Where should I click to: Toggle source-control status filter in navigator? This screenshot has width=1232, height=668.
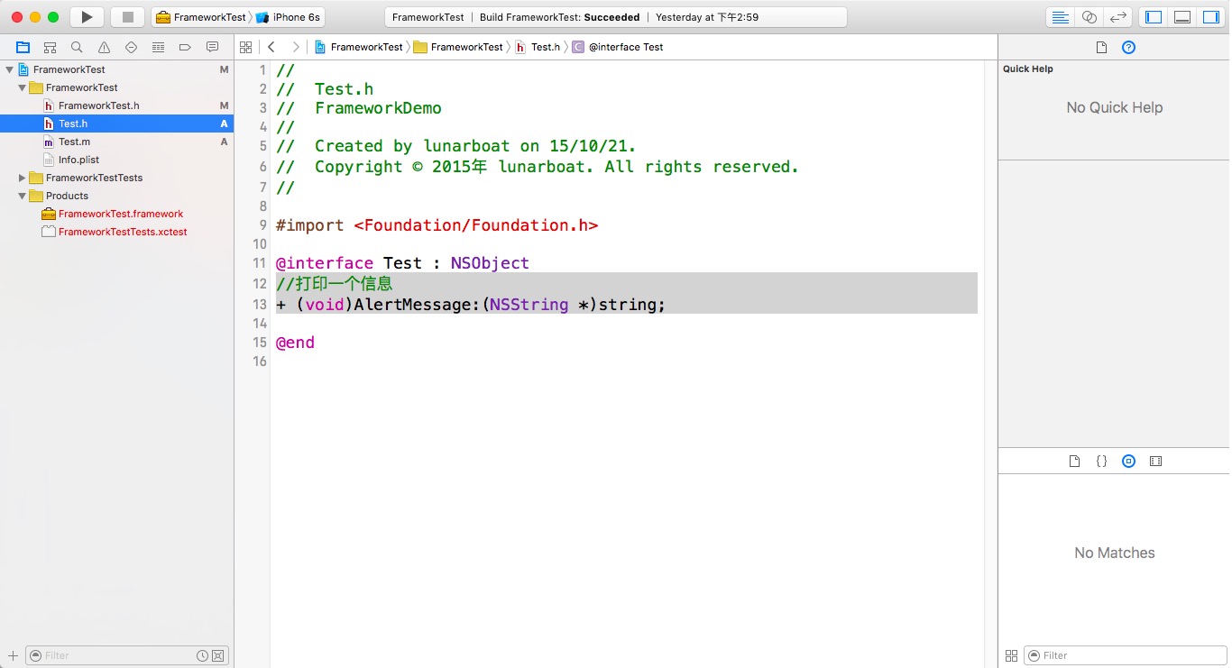click(217, 655)
